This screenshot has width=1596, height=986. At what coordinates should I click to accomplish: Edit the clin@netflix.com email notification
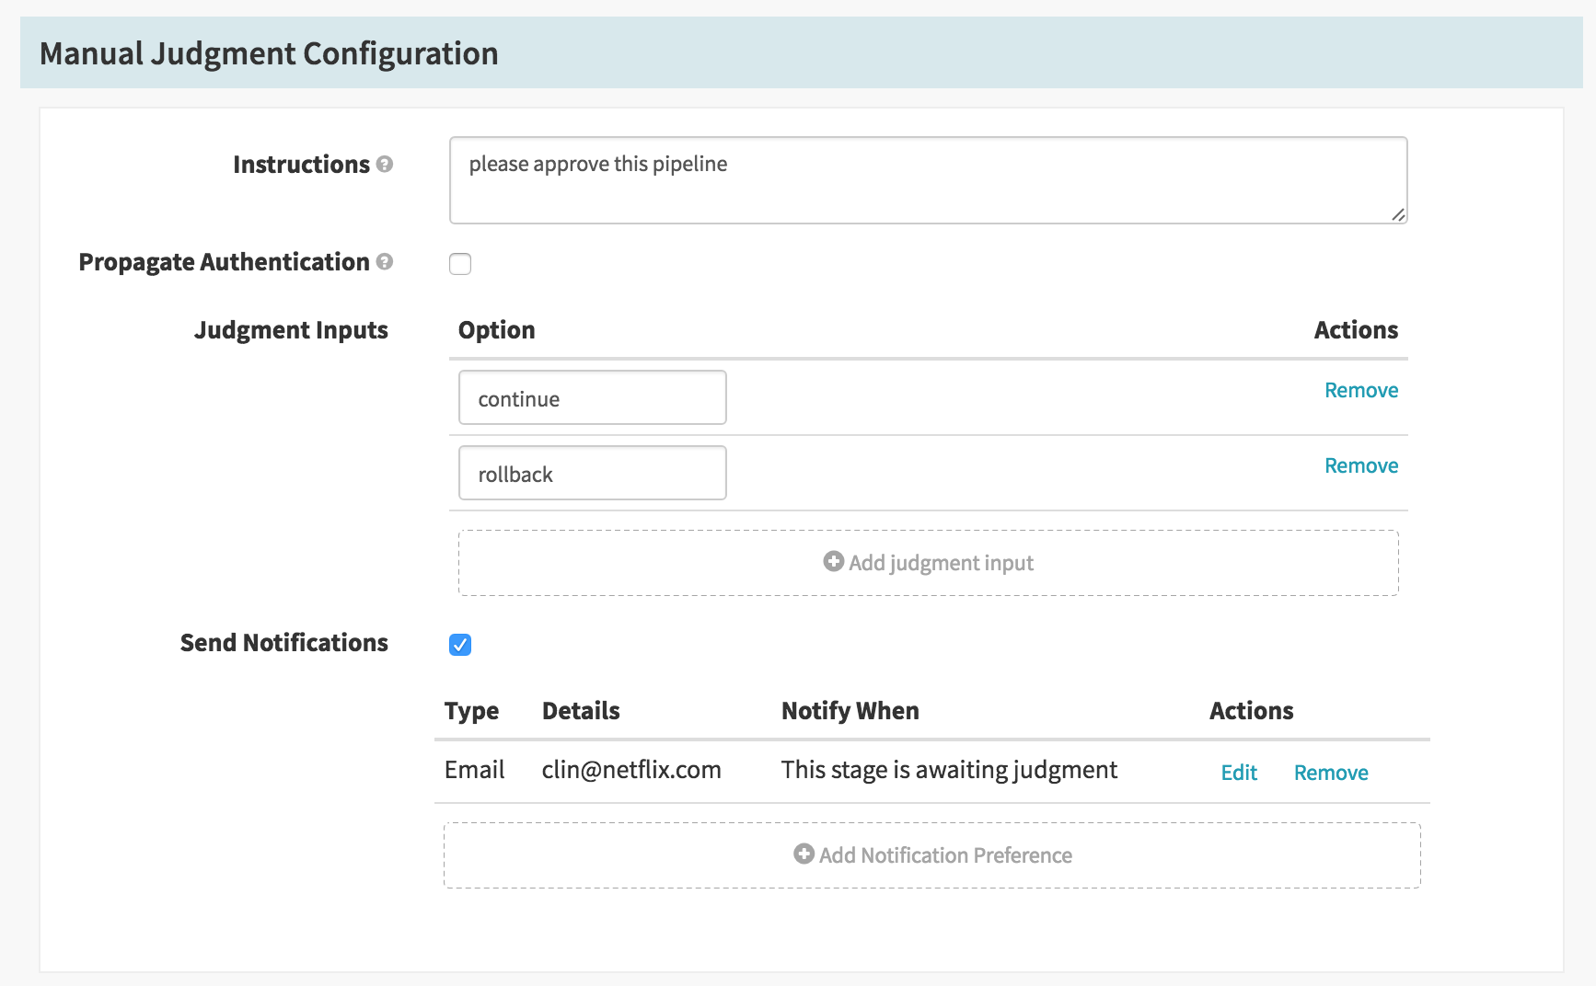click(x=1239, y=773)
